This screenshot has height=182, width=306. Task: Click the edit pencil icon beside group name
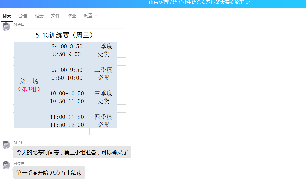point(248,3)
